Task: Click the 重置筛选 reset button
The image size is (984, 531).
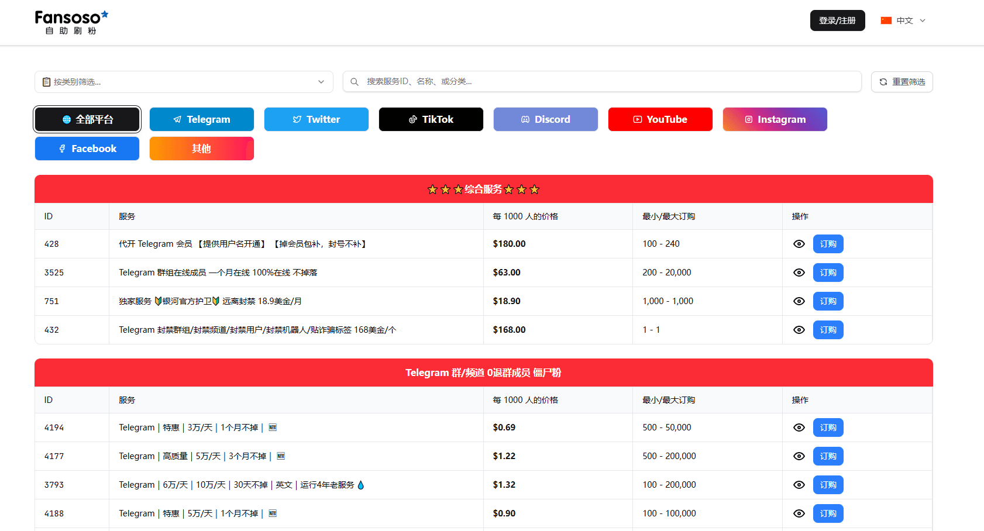Action: click(902, 82)
